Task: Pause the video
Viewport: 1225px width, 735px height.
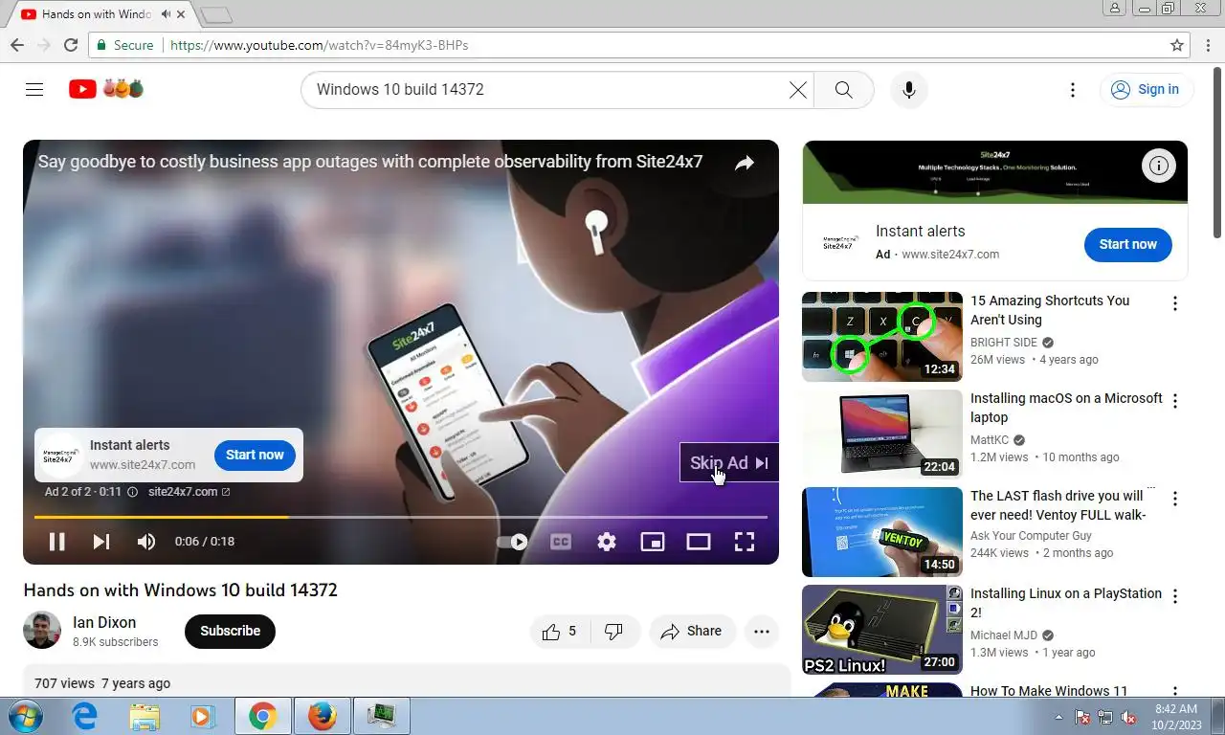Action: point(56,542)
